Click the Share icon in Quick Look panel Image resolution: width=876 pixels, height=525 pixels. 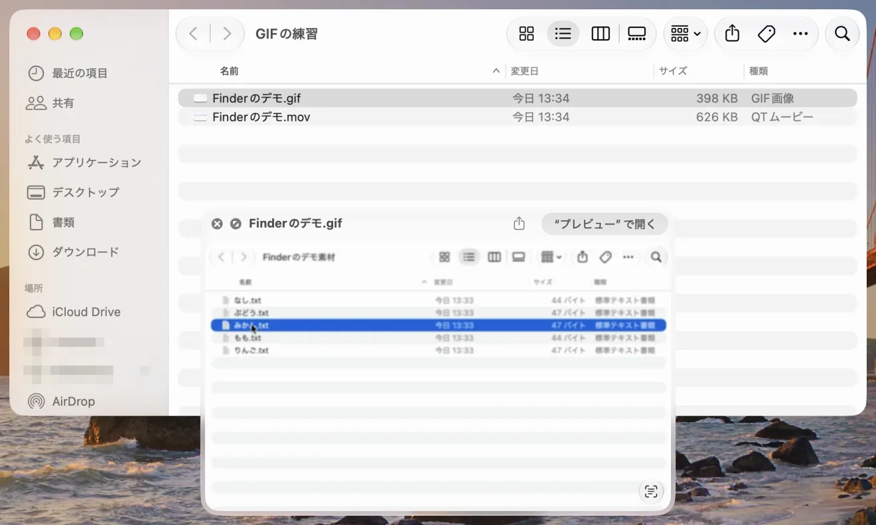click(519, 224)
